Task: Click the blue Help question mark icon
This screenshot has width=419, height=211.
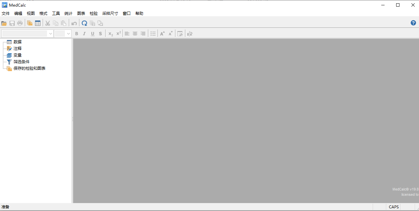Action: pos(413,23)
